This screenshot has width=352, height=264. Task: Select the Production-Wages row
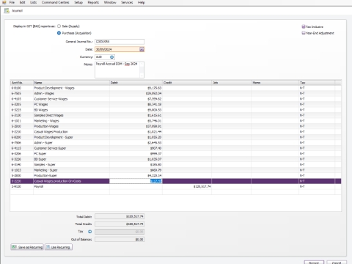(x=176, y=126)
